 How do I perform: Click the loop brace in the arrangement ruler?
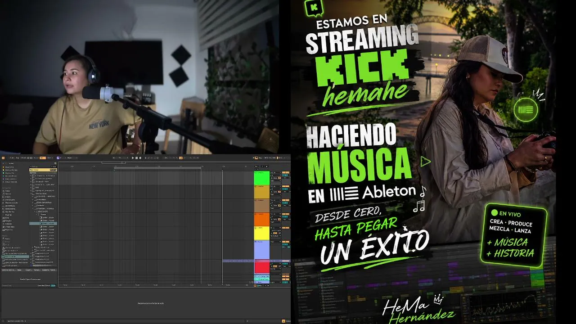click(157, 169)
